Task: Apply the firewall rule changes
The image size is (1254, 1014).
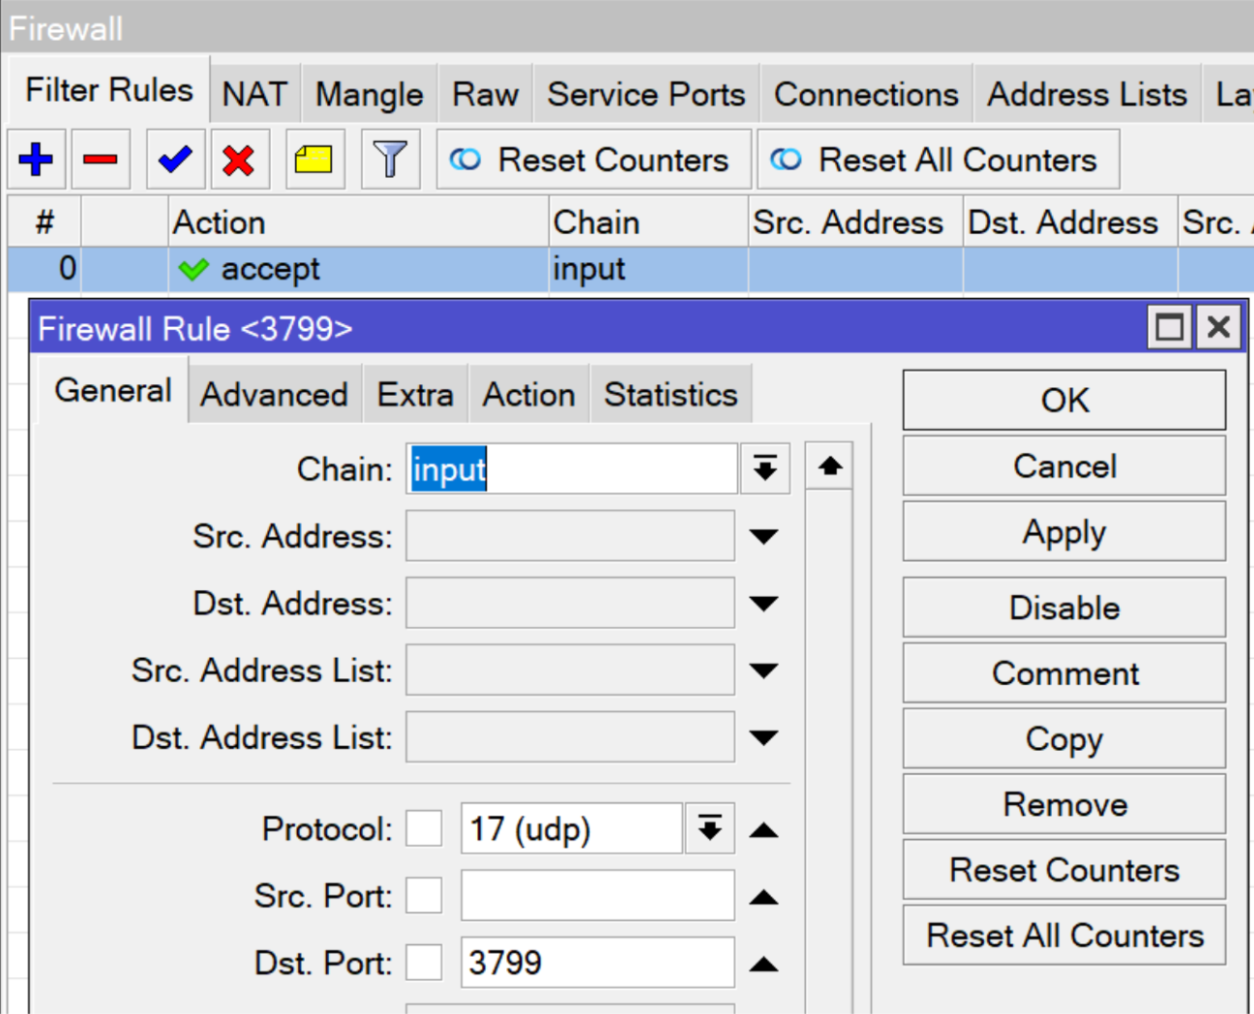Action: (x=1063, y=531)
